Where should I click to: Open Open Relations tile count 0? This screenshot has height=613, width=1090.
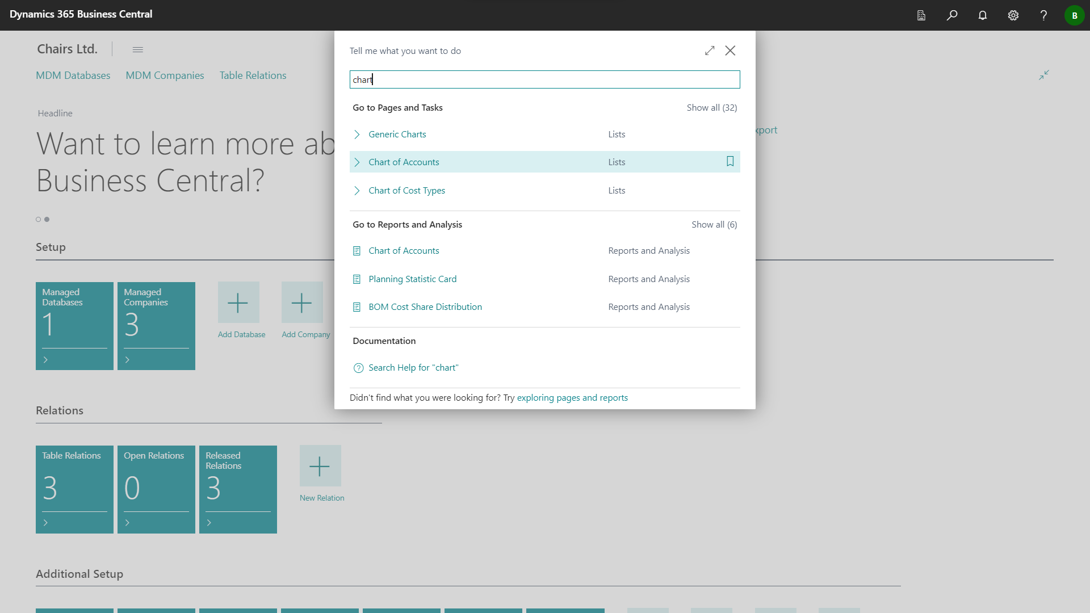[132, 488]
